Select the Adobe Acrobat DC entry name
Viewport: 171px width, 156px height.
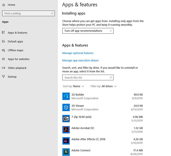pos(83,128)
